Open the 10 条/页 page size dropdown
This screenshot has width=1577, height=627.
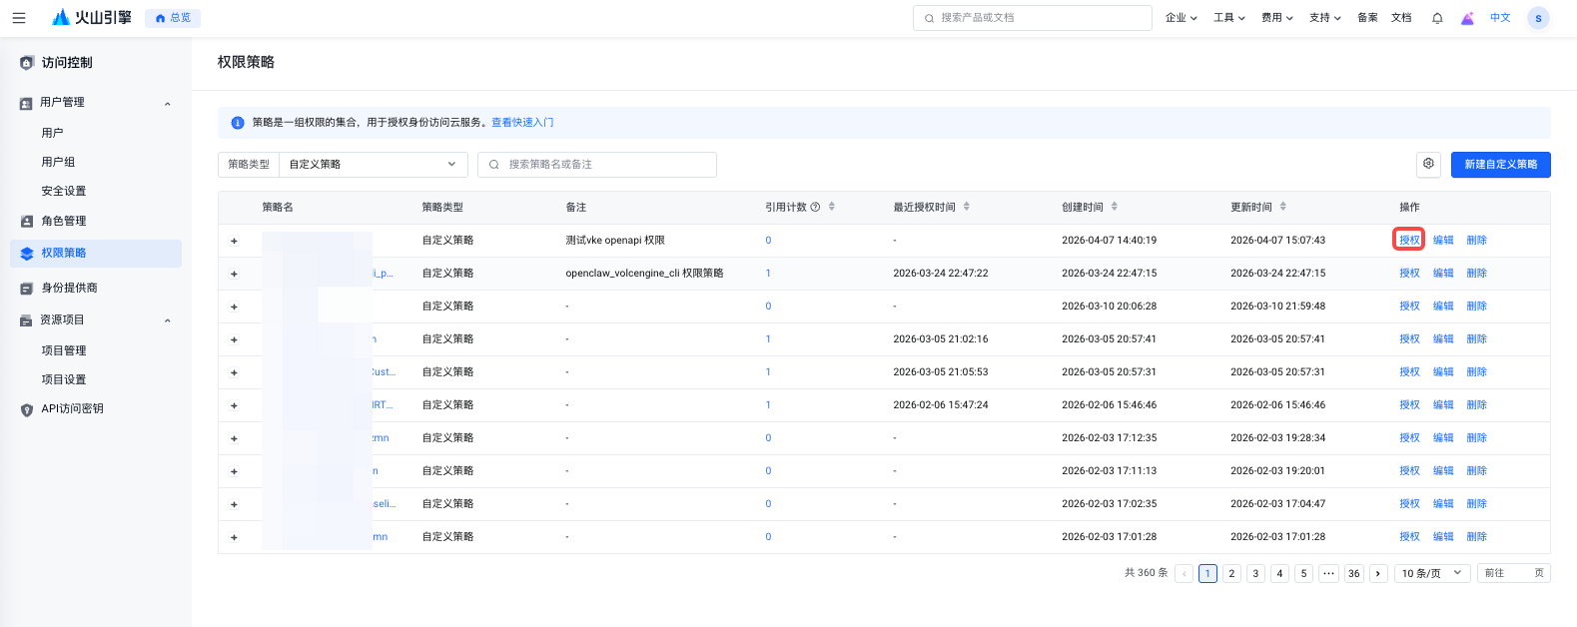click(x=1432, y=573)
